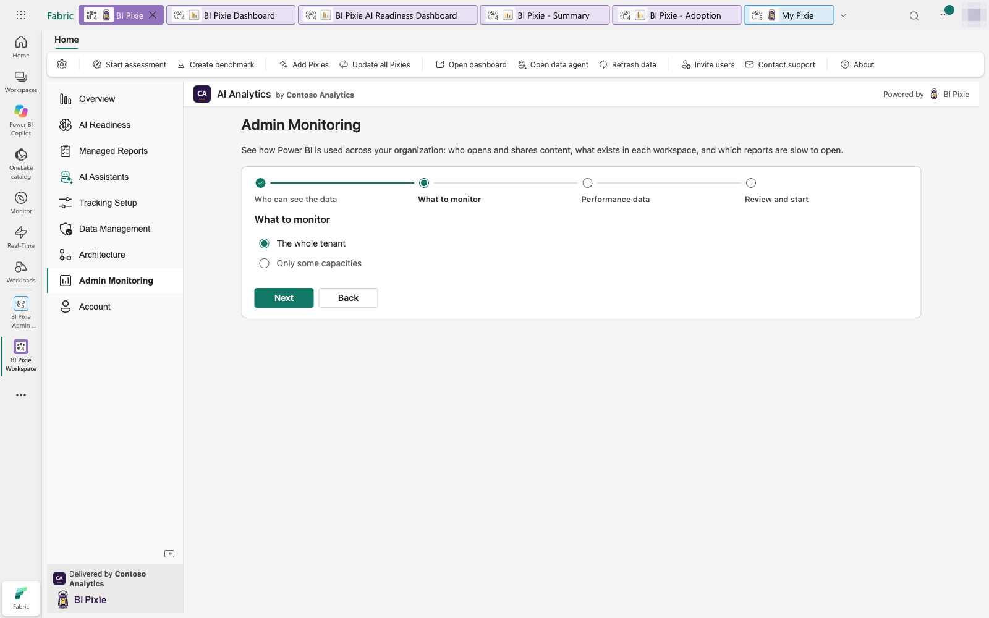Close the BI Pixie tab
This screenshot has width=989, height=618.
point(153,15)
